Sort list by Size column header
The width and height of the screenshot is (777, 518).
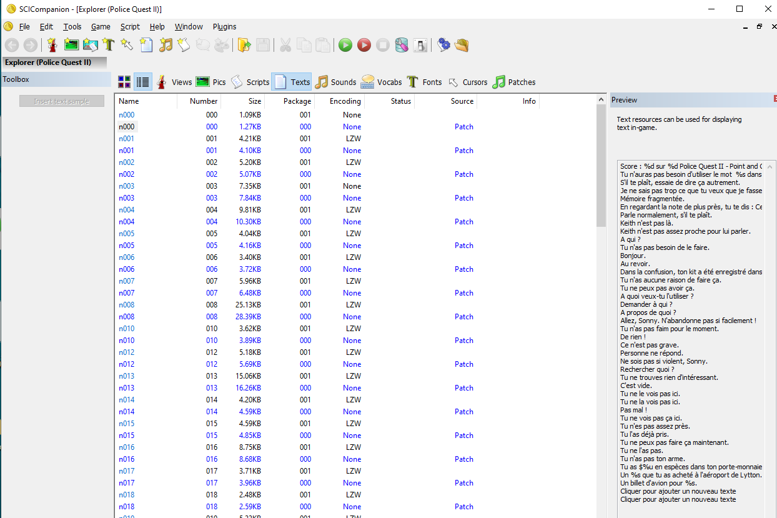coord(243,101)
